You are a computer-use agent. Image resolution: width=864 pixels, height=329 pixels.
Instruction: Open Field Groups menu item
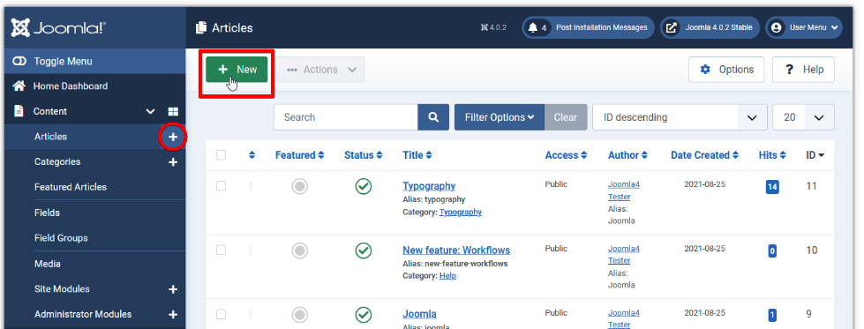click(x=61, y=238)
